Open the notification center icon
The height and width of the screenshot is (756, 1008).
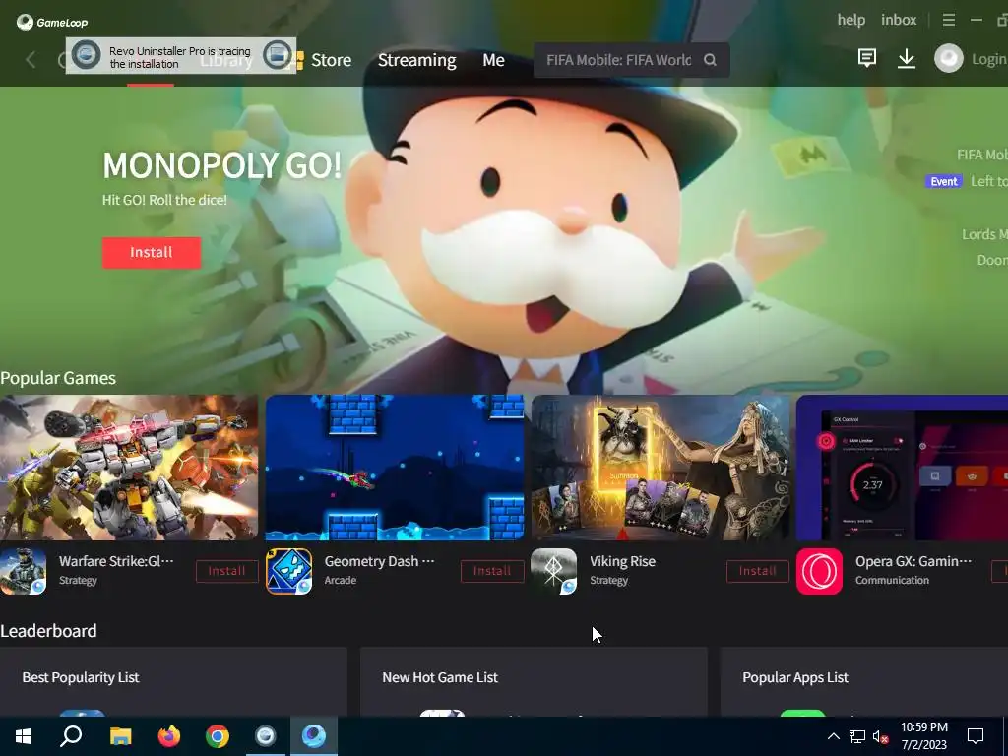click(976, 736)
